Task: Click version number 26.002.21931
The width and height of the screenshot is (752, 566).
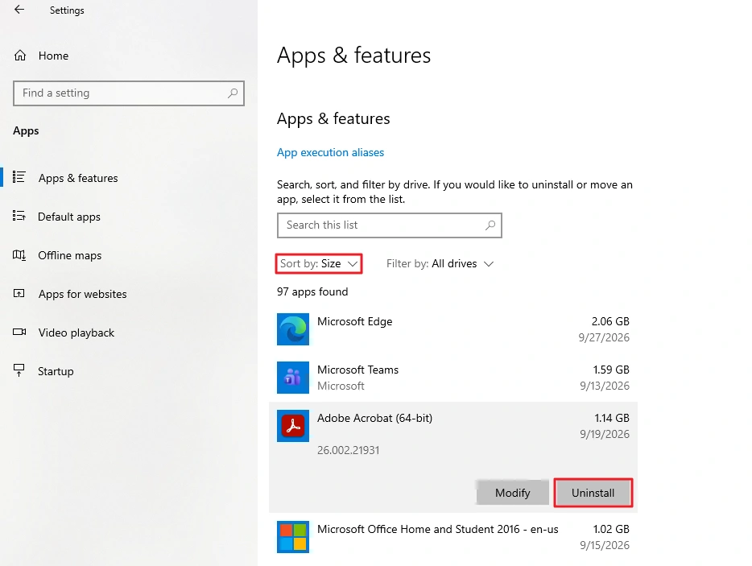Action: (348, 450)
